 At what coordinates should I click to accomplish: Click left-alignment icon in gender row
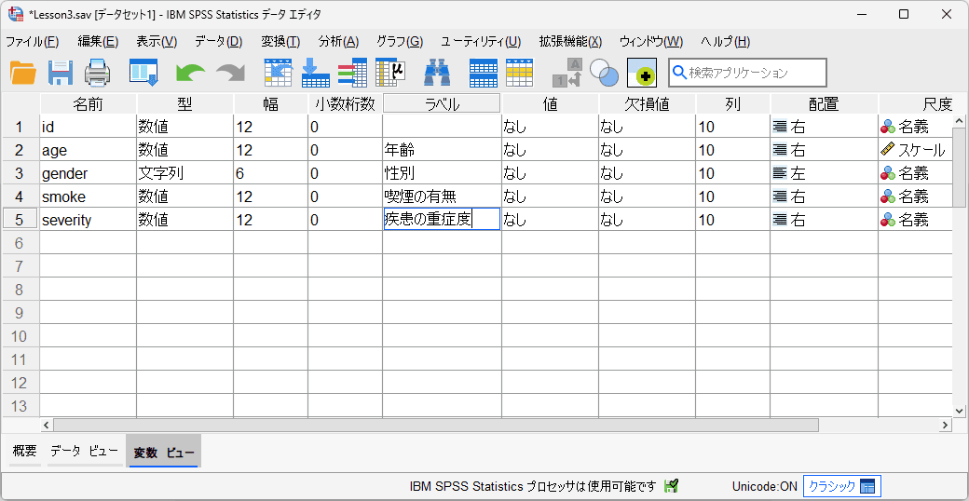[x=779, y=173]
